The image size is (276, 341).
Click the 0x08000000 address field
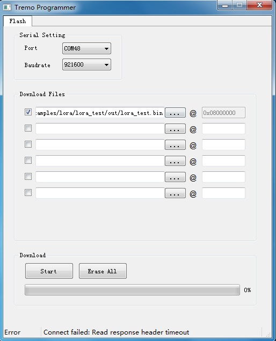coord(223,113)
